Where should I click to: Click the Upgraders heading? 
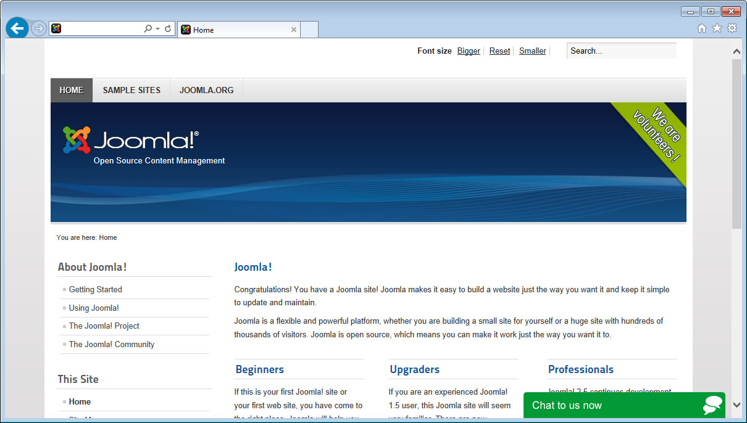(415, 369)
